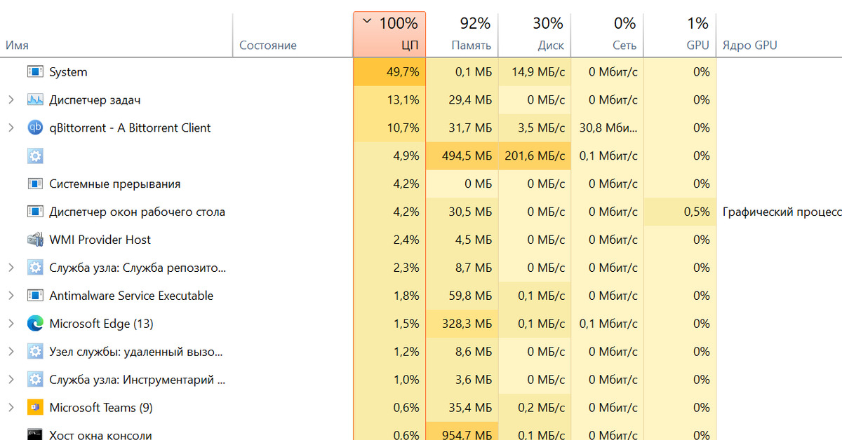
Task: Click the Antimalware Service Executable icon
Action: [x=35, y=296]
